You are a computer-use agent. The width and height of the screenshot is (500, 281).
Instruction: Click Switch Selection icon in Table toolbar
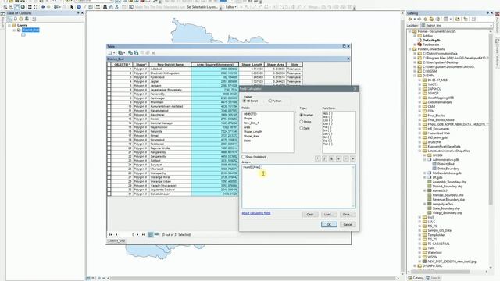[x=136, y=53]
